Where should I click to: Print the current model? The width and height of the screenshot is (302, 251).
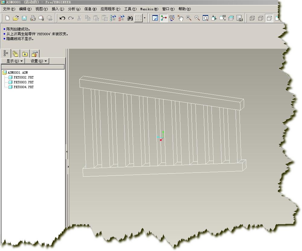point(33,18)
